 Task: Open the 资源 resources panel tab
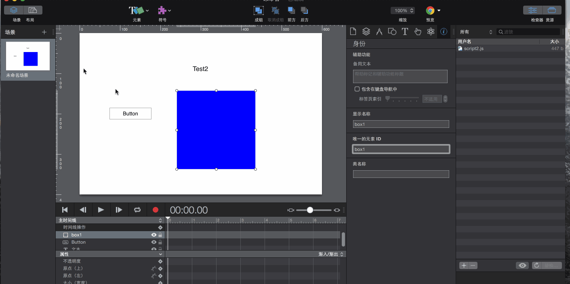click(552, 10)
